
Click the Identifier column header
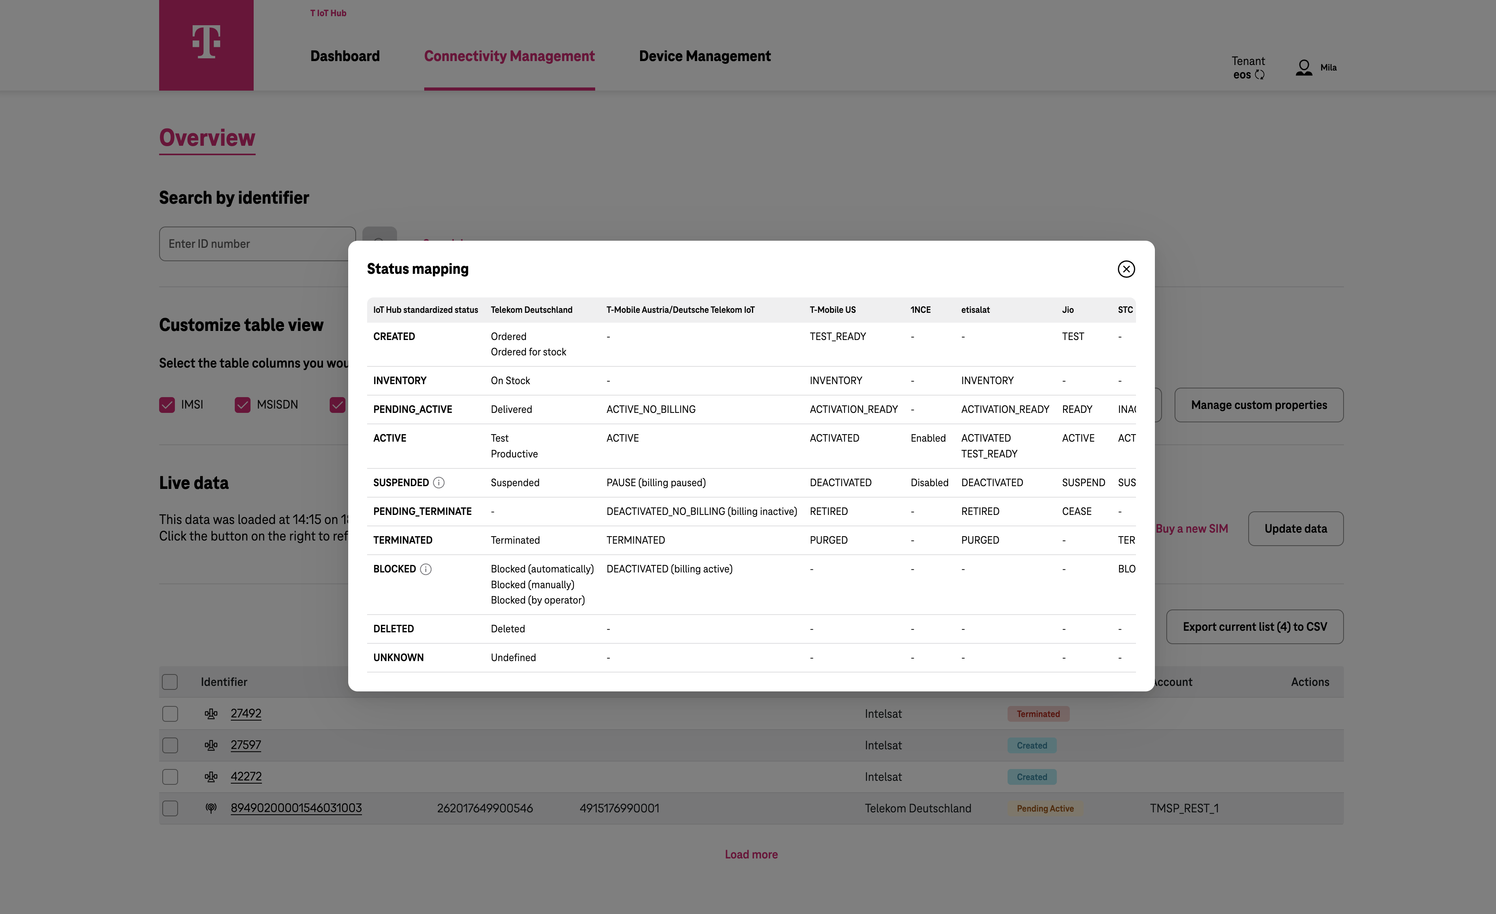pyautogui.click(x=224, y=682)
